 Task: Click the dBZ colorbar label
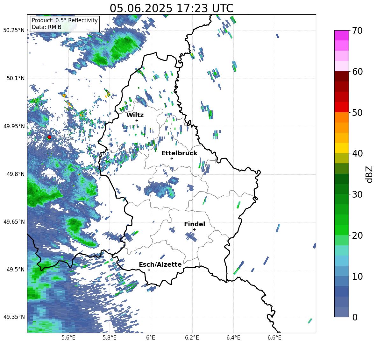(369, 174)
